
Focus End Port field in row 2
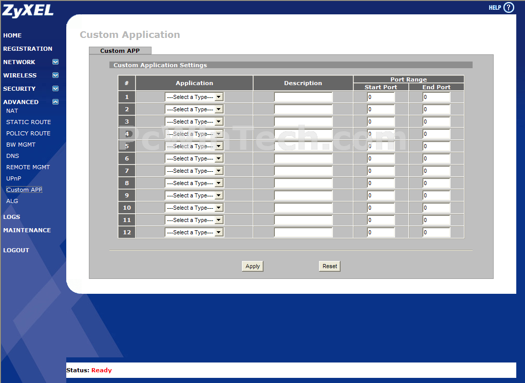click(x=437, y=109)
